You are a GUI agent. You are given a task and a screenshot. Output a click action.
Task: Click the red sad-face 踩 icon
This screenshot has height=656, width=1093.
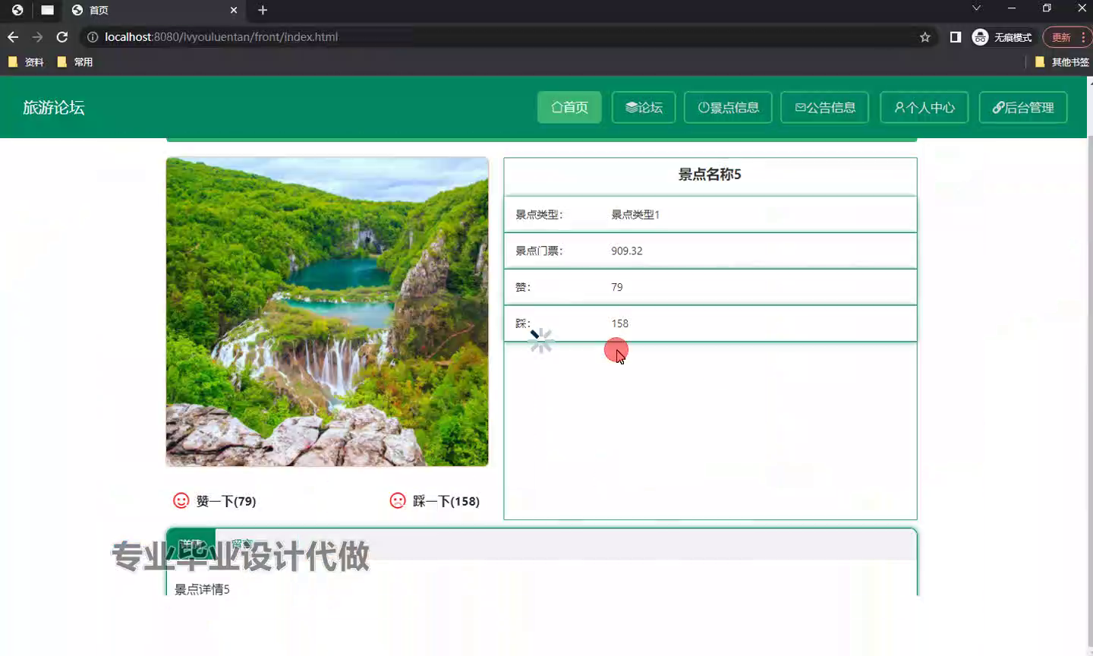(398, 500)
